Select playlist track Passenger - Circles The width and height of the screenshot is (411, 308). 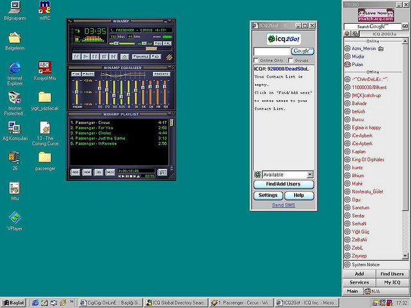tap(118, 133)
